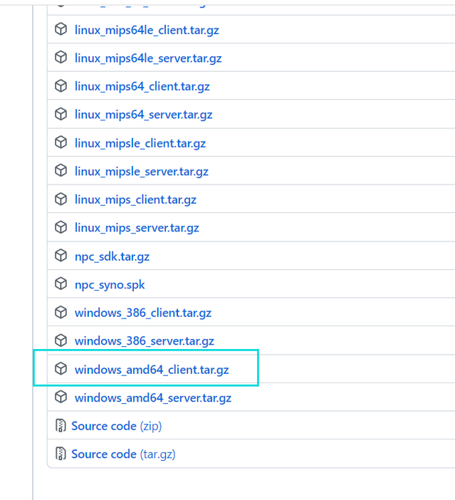
Task: Open linux_mips64_client.tar.gz link
Action: pyautogui.click(x=142, y=86)
